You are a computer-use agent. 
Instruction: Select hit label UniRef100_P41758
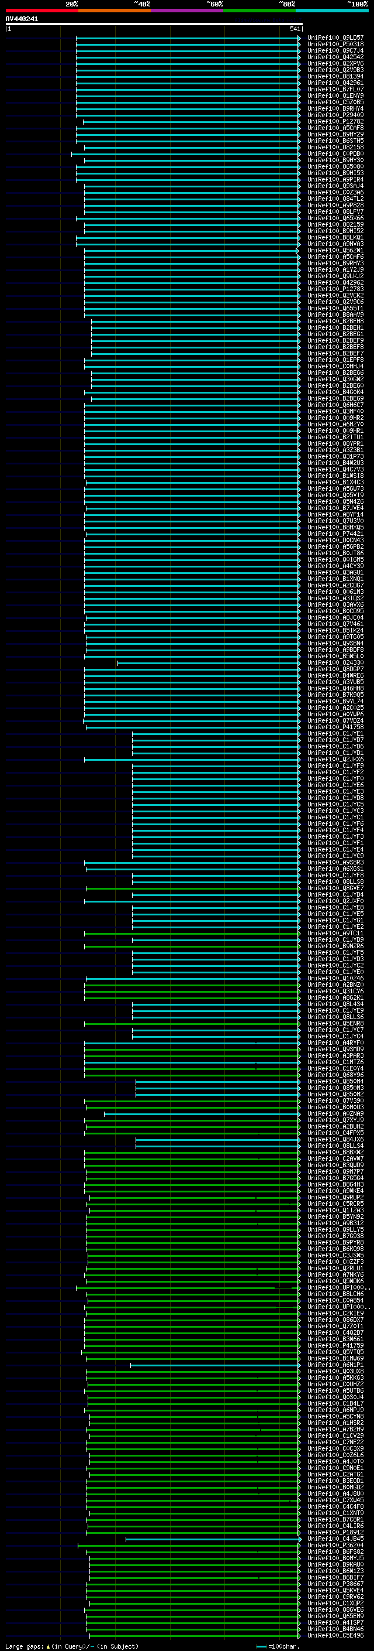coord(335,727)
